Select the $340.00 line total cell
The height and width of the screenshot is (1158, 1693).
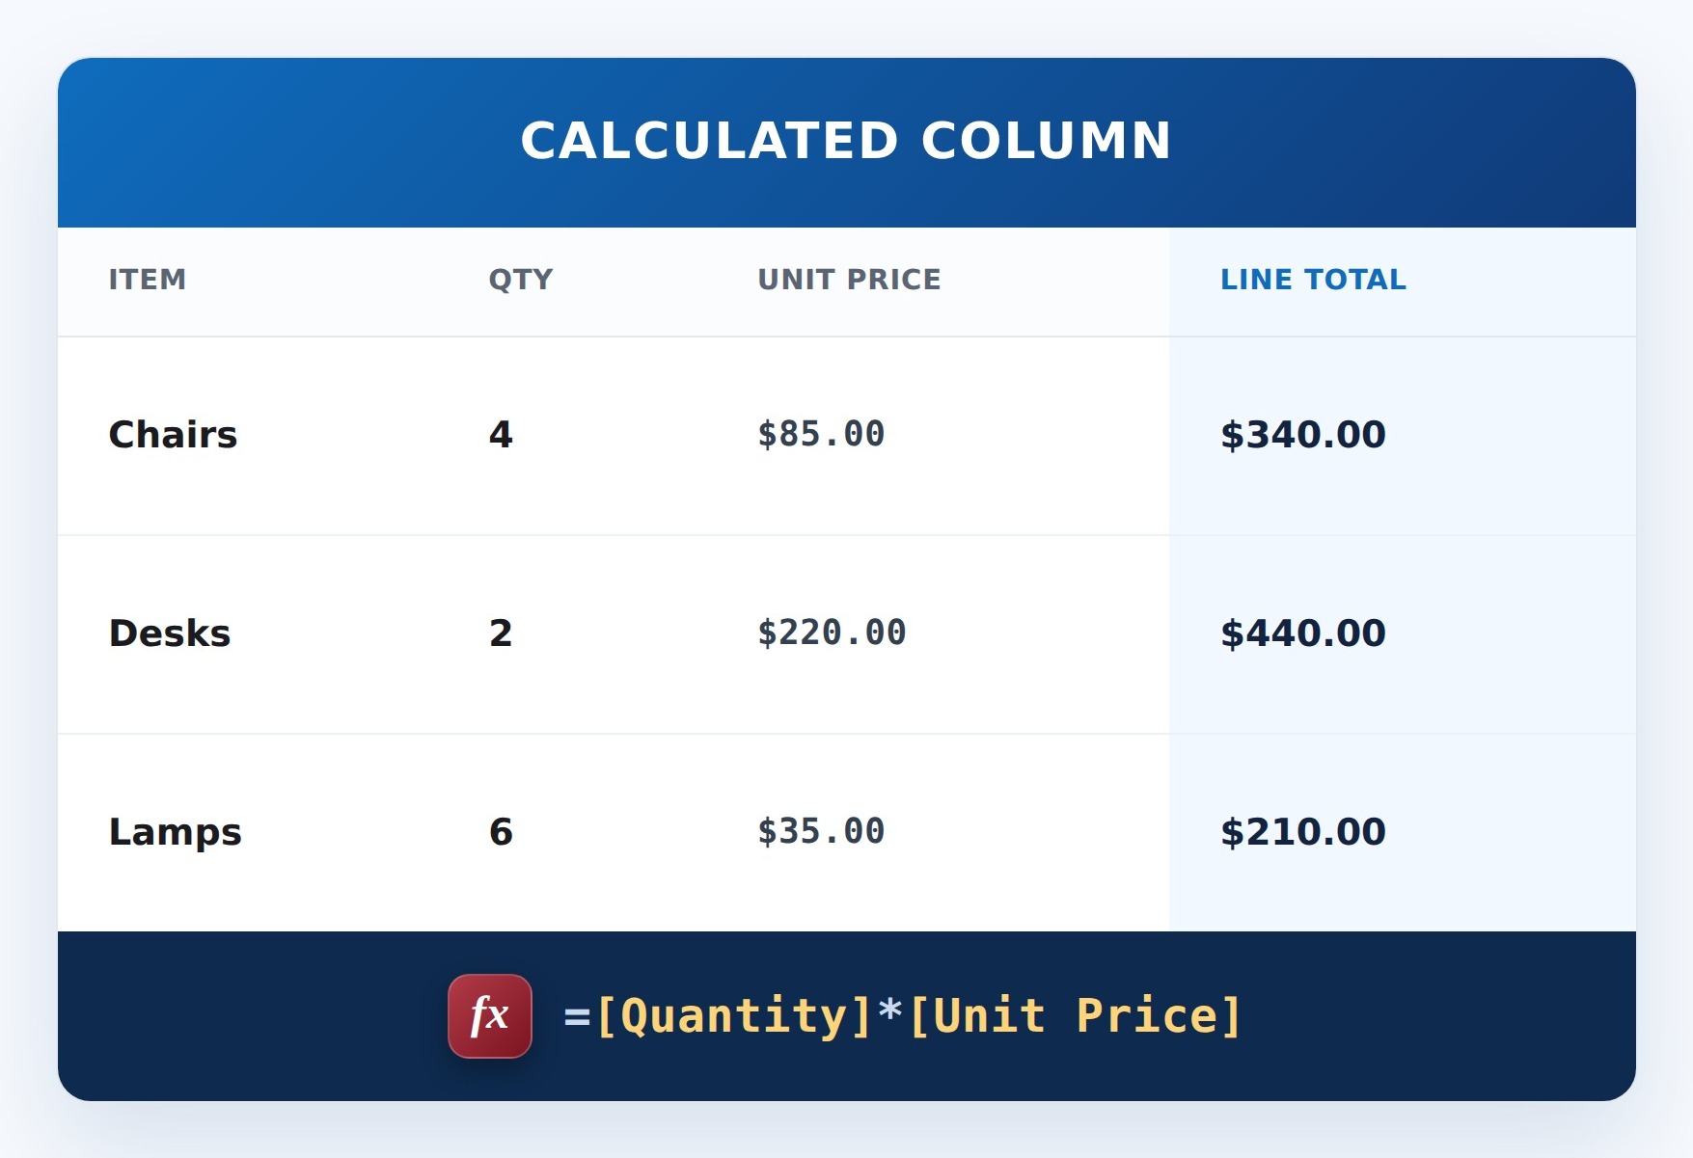[1303, 435]
